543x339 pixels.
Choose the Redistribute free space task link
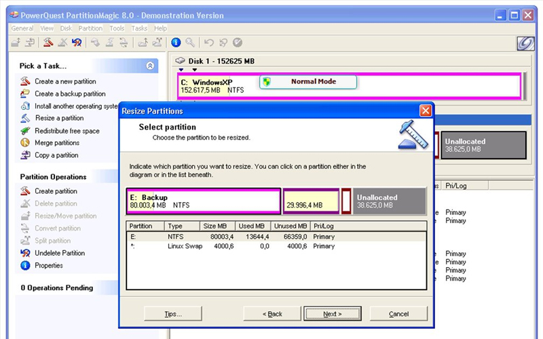click(67, 131)
